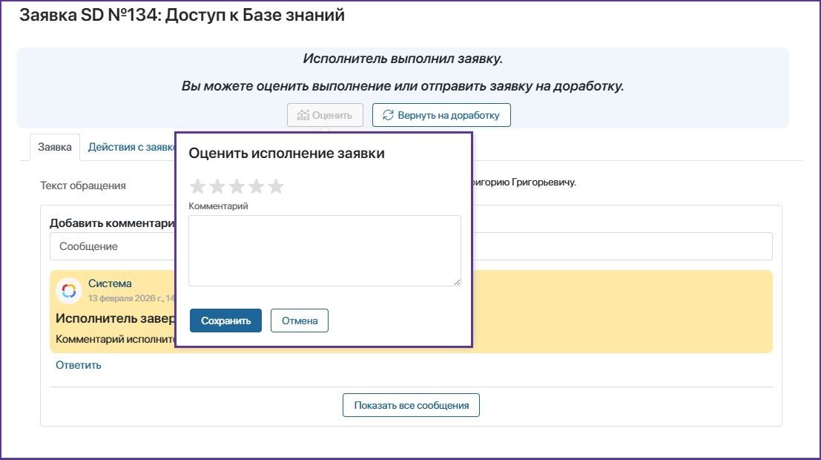Switch to the Заявка tab
The width and height of the screenshot is (821, 460).
coord(54,147)
